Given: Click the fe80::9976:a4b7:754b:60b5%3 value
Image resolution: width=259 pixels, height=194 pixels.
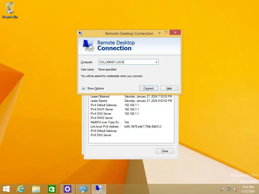Looking at the screenshot, I should point(143,127).
